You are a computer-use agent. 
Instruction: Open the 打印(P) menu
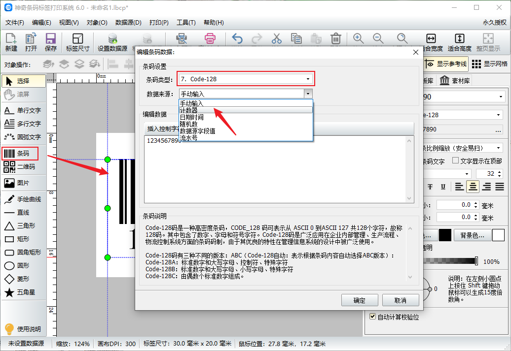(159, 23)
